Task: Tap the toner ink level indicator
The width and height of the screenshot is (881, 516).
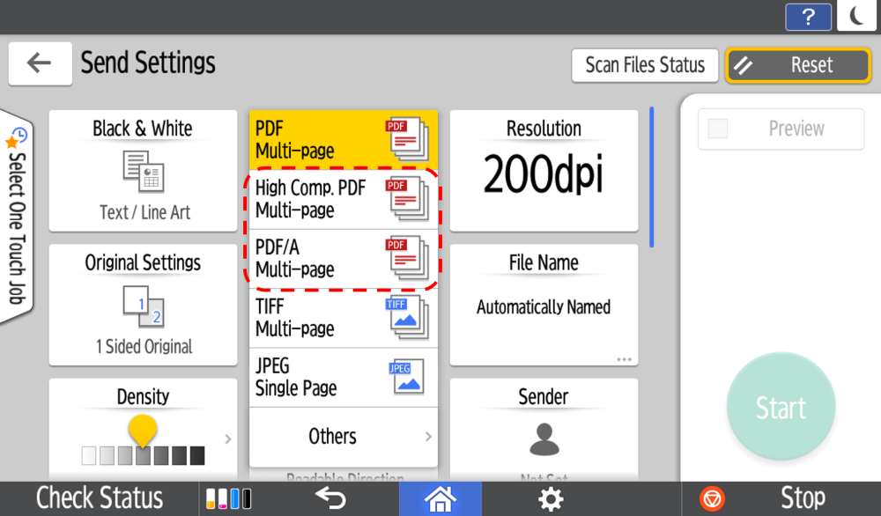Action: coord(228,498)
